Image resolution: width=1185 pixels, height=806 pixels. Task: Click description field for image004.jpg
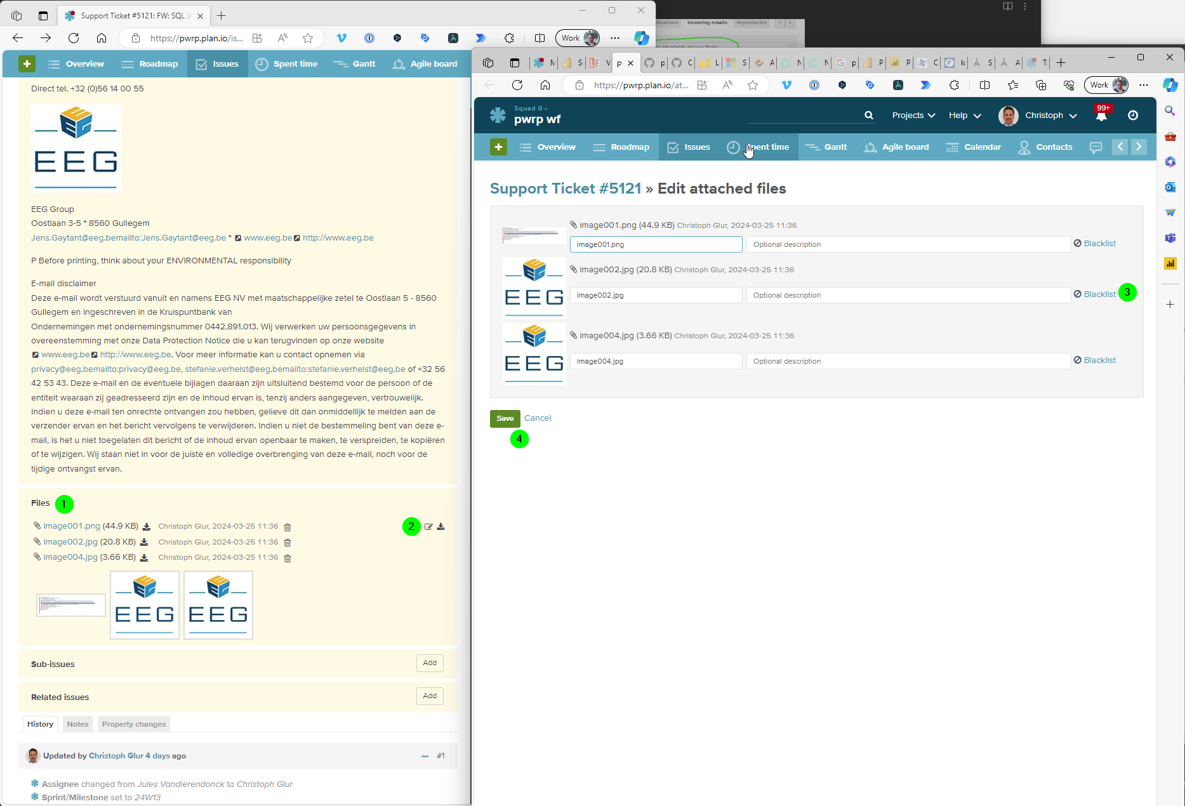[x=908, y=361]
